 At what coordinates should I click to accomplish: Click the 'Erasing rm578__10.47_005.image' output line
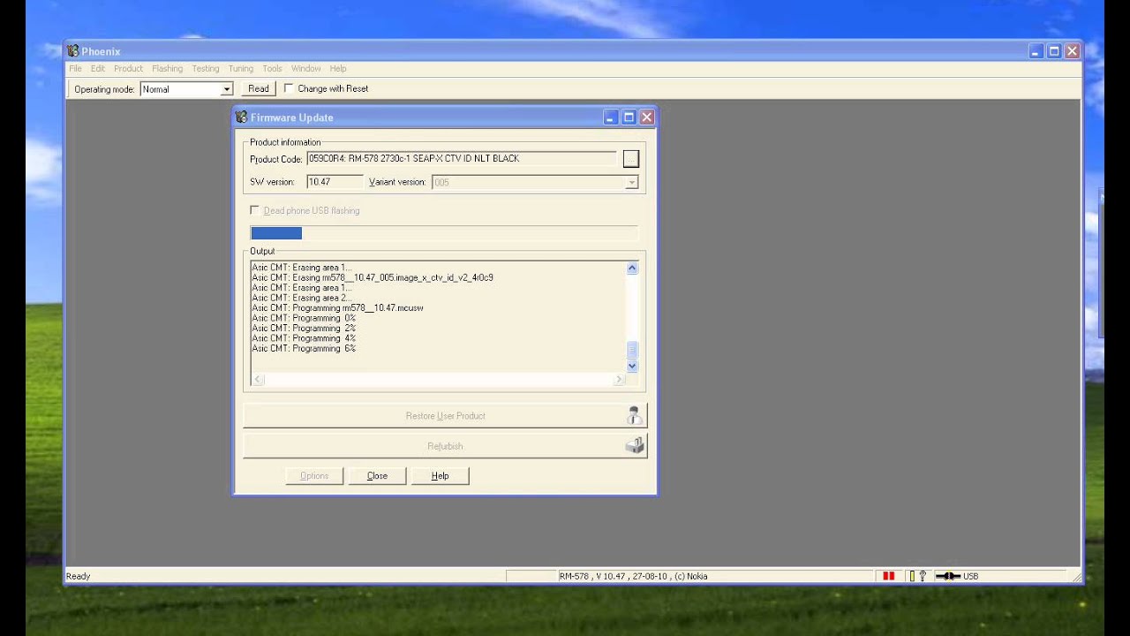point(373,277)
